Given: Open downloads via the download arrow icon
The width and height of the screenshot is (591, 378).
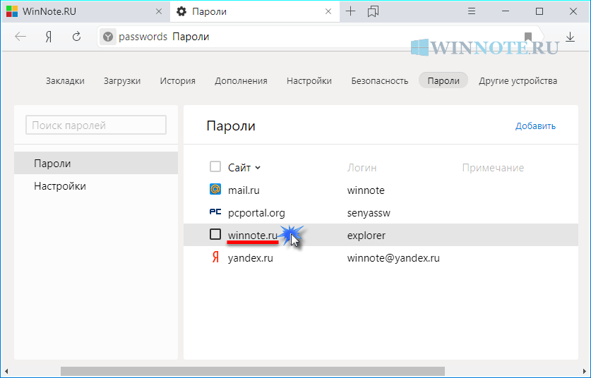Looking at the screenshot, I should pyautogui.click(x=570, y=37).
